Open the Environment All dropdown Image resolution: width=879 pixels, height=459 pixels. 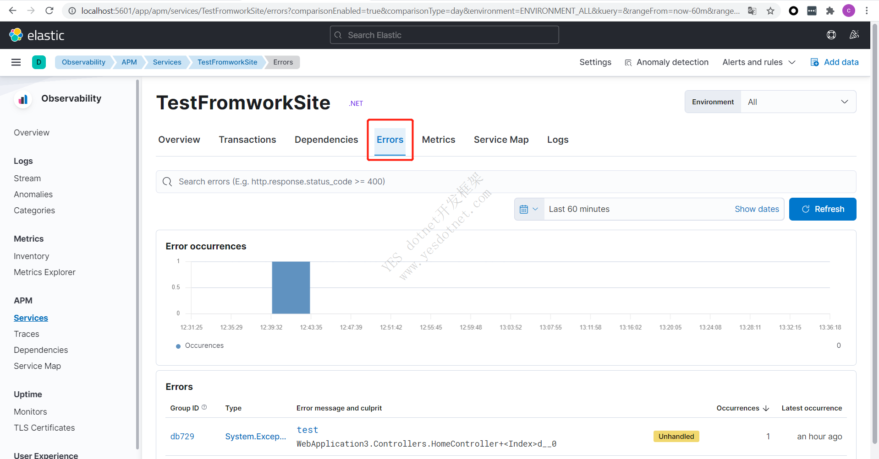tap(798, 102)
